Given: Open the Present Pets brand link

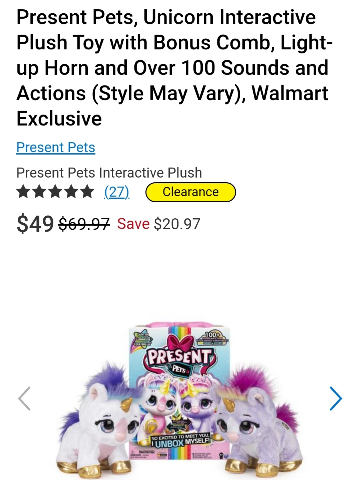Looking at the screenshot, I should click(x=56, y=147).
